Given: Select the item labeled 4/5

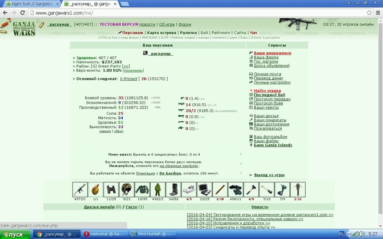Looking at the screenshot, I should point(189,190).
